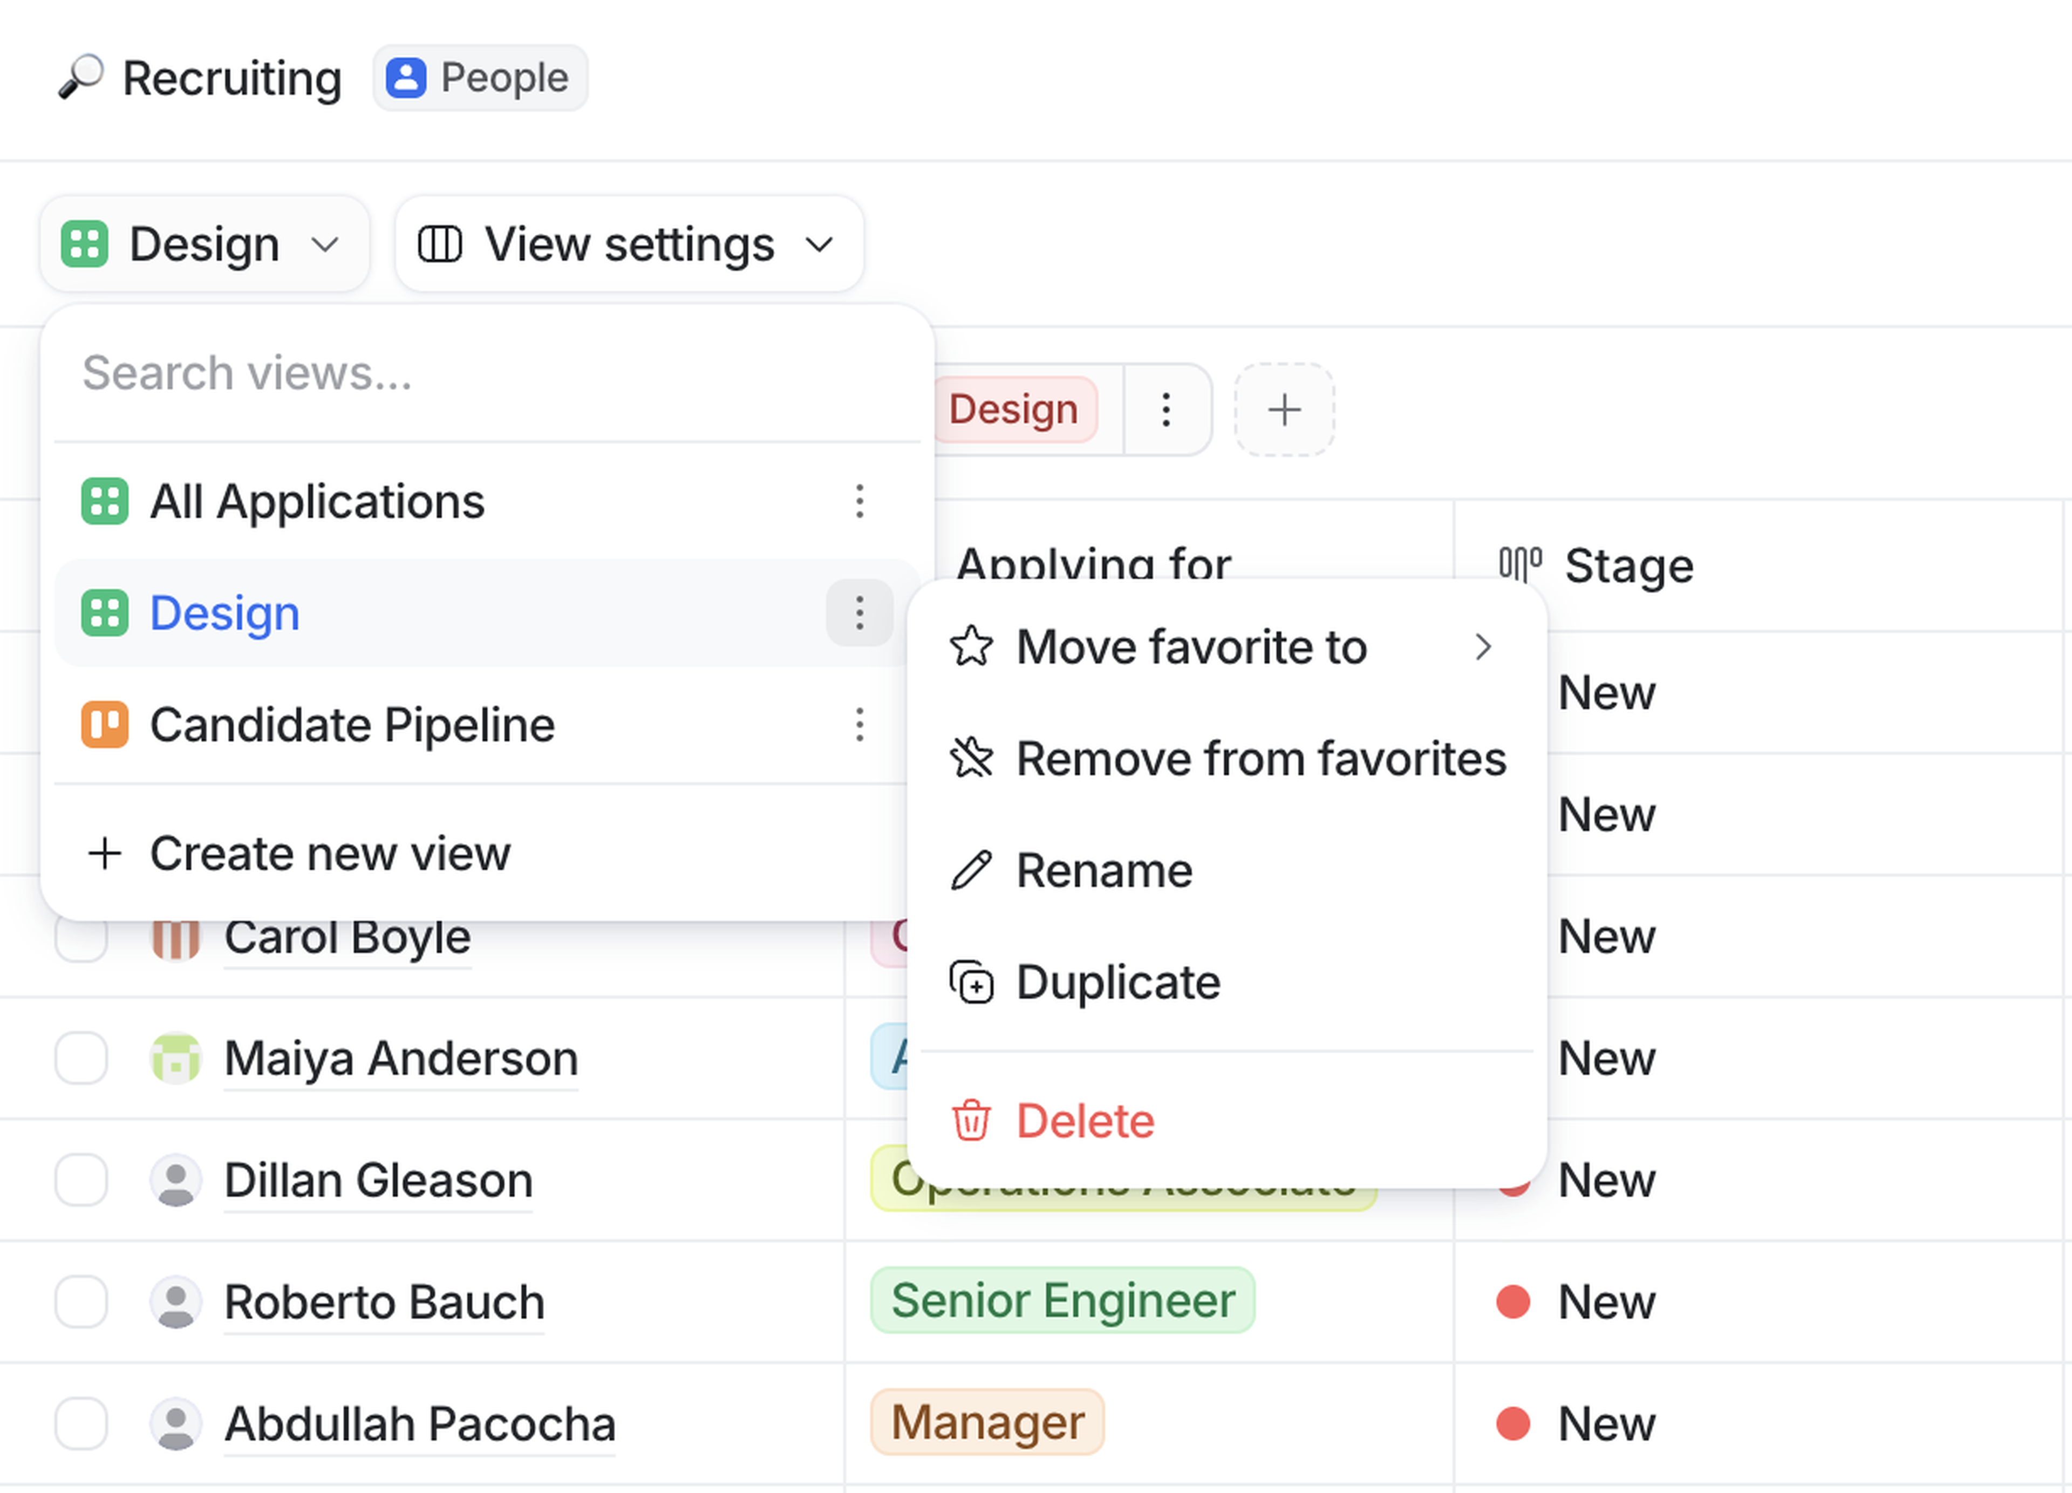Click the blue People object icon
The image size is (2072, 1493).
(x=406, y=79)
